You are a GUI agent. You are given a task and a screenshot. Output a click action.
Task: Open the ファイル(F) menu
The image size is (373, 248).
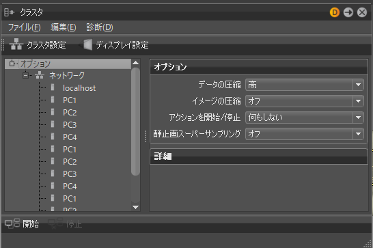point(25,27)
